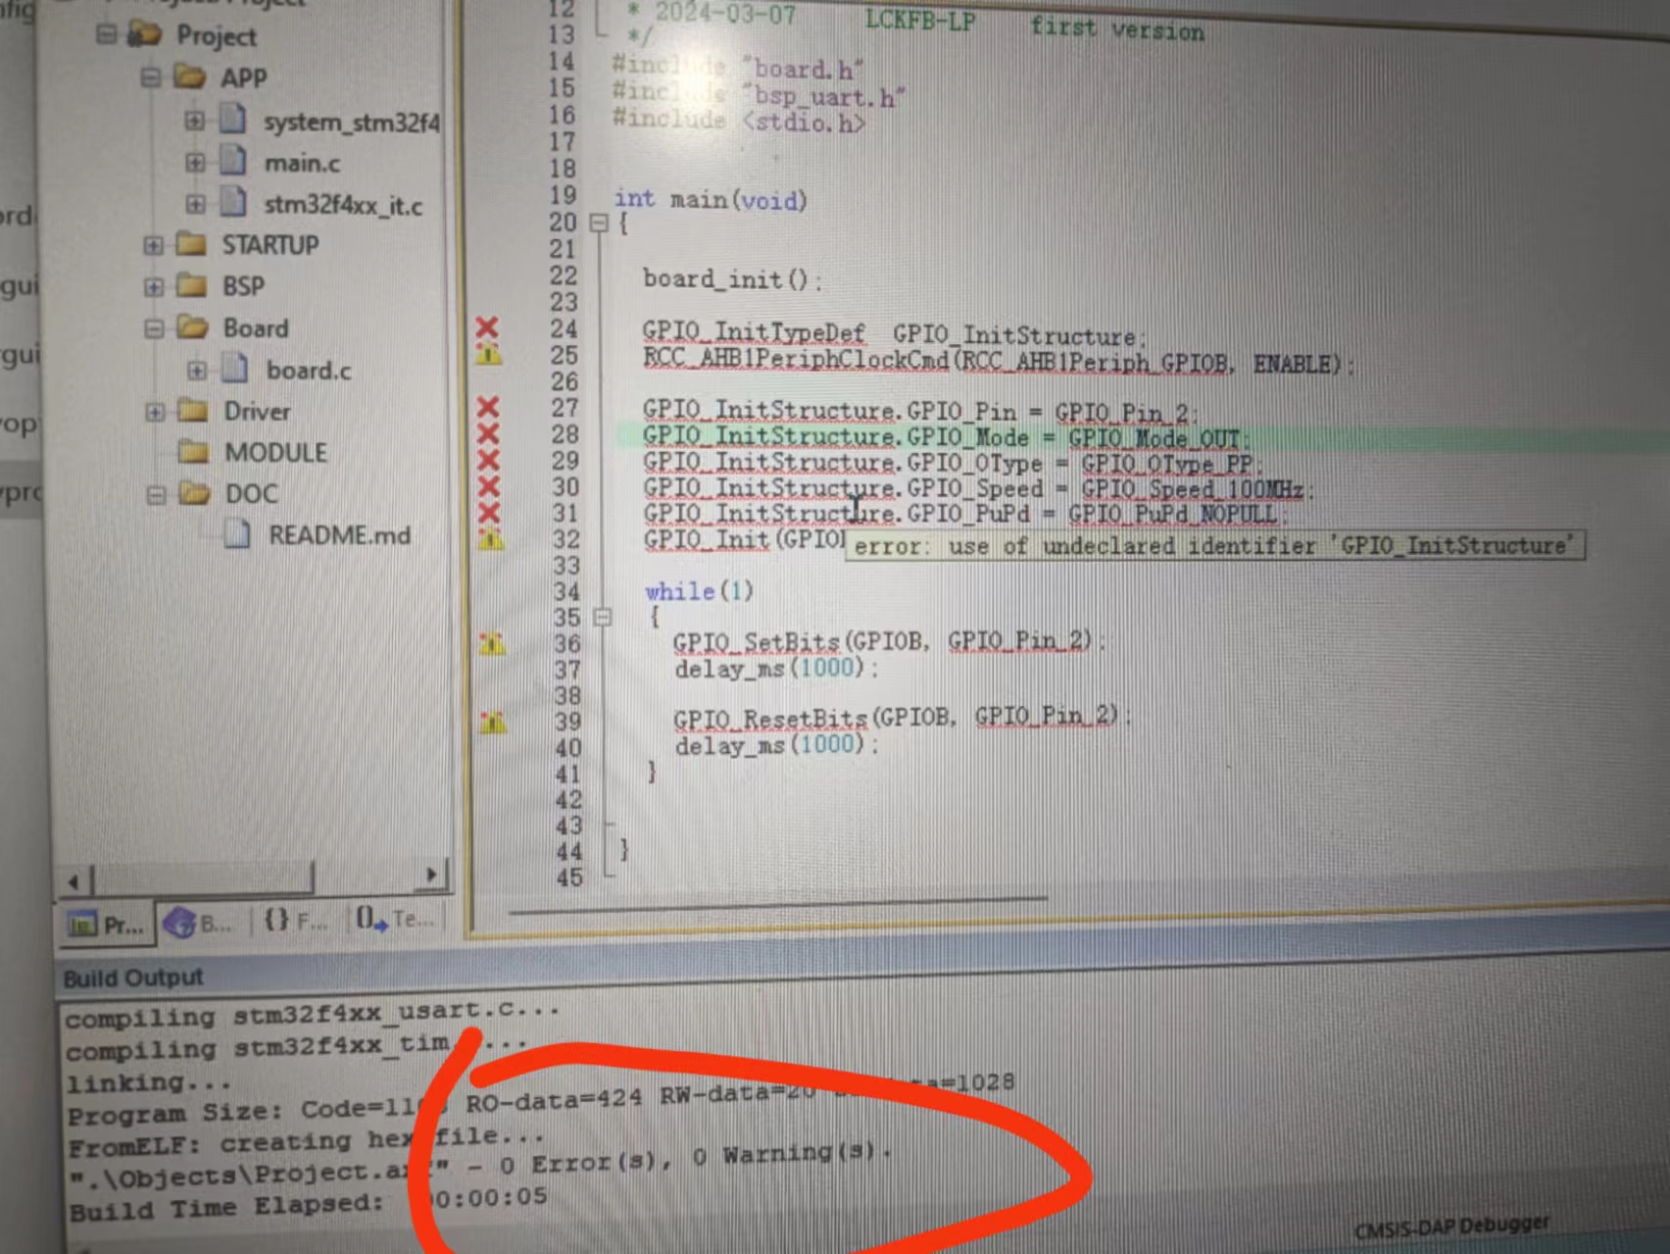
Task: Click 'GPIO_SetBits(GPIOB, GPIO_Pin_2)' code line
Action: coord(888,642)
